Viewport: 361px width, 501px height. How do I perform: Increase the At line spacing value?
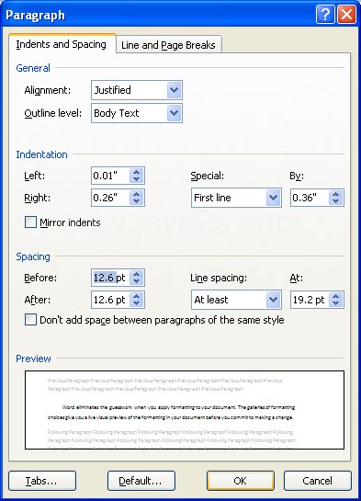[336, 296]
